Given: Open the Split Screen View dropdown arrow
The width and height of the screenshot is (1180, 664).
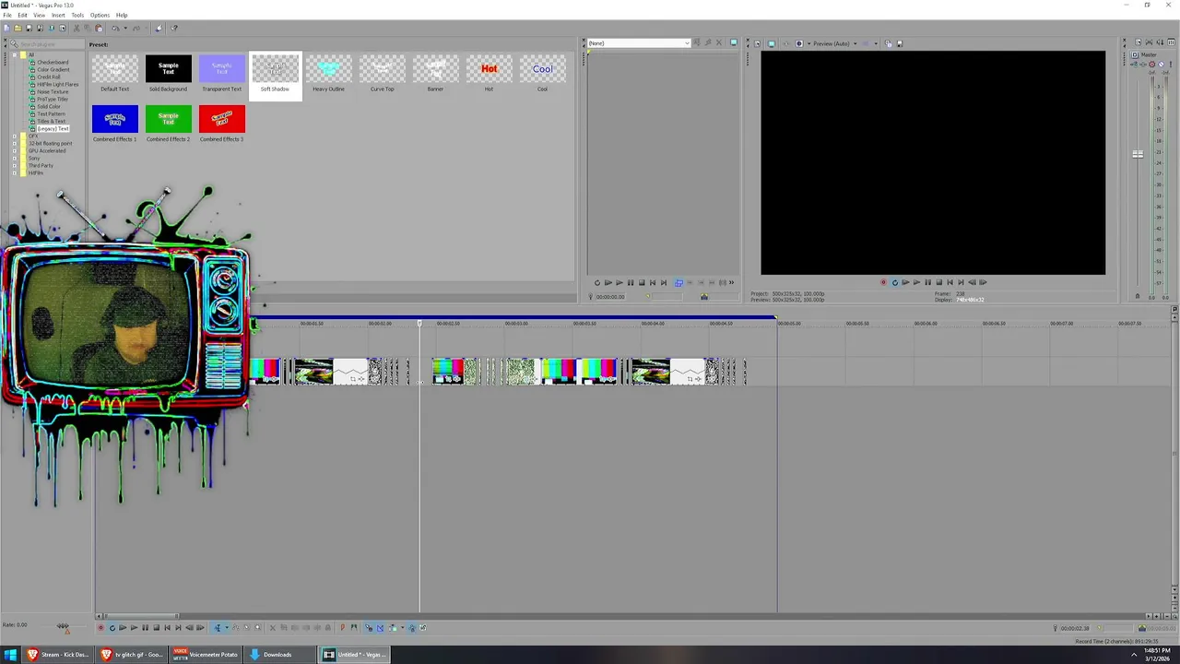Looking at the screenshot, I should (x=808, y=43).
